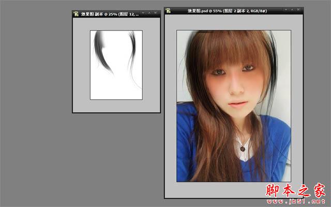Maximize the 效果图 副本 document window
331x207 pixels.
(149, 13)
